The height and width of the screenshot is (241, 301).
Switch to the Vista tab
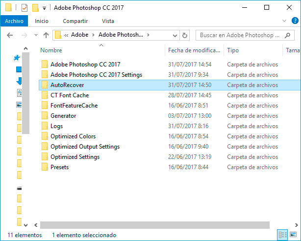point(108,21)
